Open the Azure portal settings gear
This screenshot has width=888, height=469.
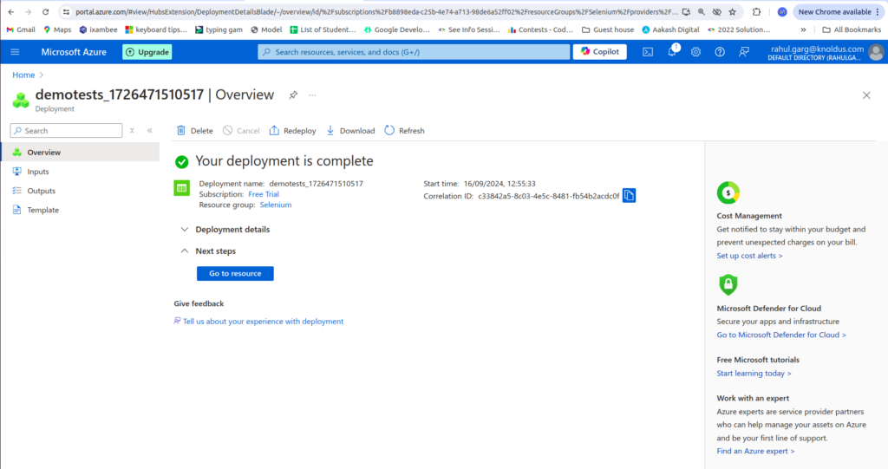(695, 52)
